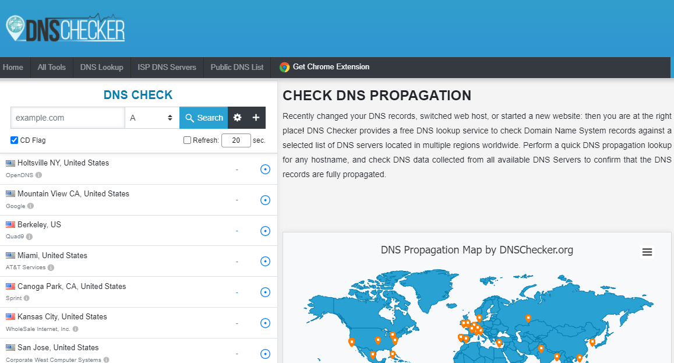The height and width of the screenshot is (363, 674).
Task: Click US flag beside Kansas City
Action: pos(10,317)
